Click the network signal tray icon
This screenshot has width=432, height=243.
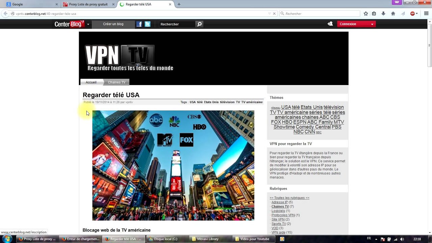point(395,239)
